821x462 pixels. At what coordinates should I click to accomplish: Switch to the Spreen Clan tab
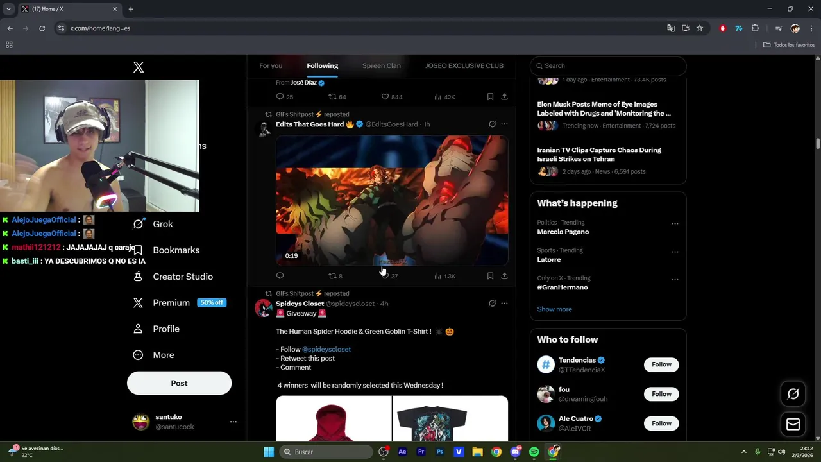tap(382, 65)
